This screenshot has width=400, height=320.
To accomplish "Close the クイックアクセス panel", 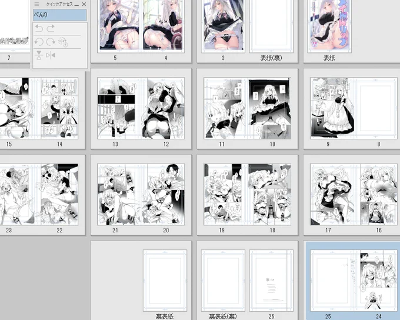I will click(84, 4).
